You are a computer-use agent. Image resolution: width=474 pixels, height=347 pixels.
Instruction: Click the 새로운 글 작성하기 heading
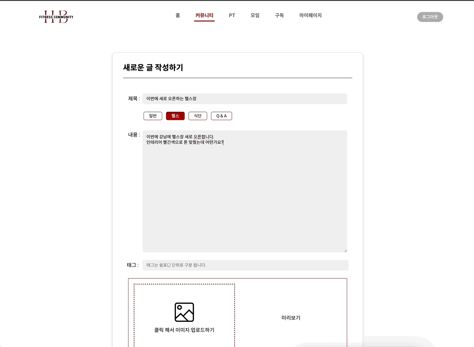pyautogui.click(x=153, y=67)
